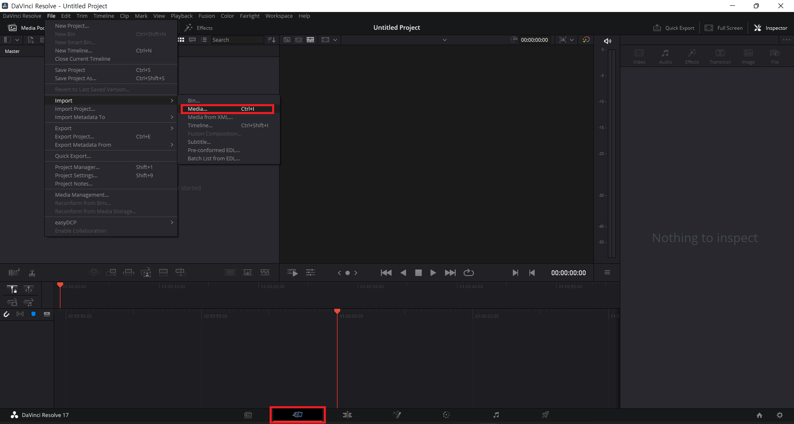Click the Project Manager home icon

coord(759,415)
